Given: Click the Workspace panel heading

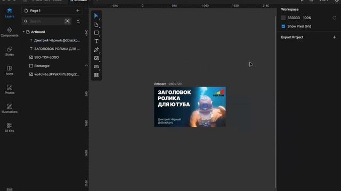Looking at the screenshot, I should coord(290,10).
